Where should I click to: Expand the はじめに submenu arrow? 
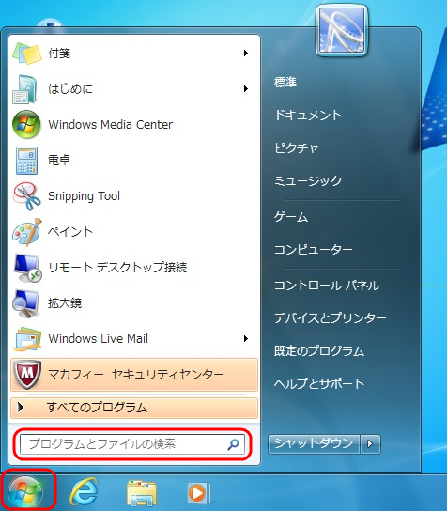(246, 88)
